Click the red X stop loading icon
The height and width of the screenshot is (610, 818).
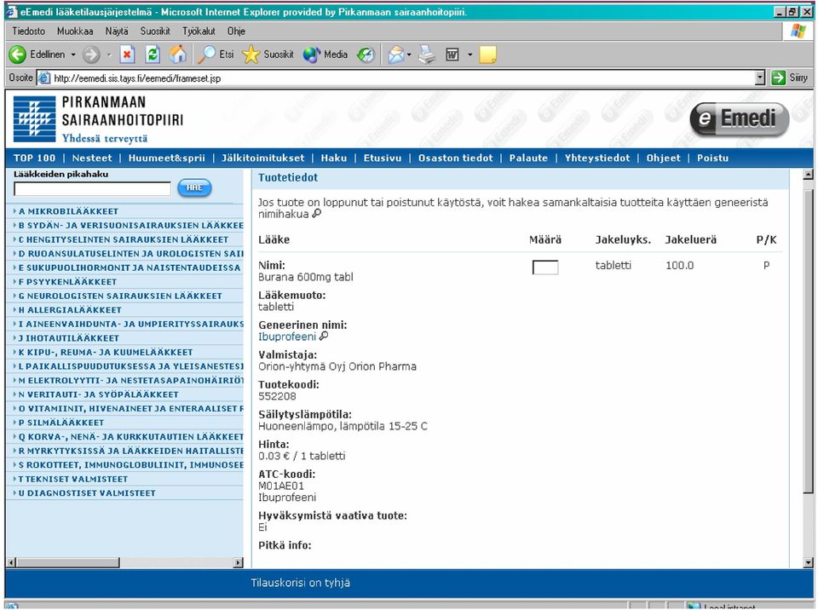point(127,55)
